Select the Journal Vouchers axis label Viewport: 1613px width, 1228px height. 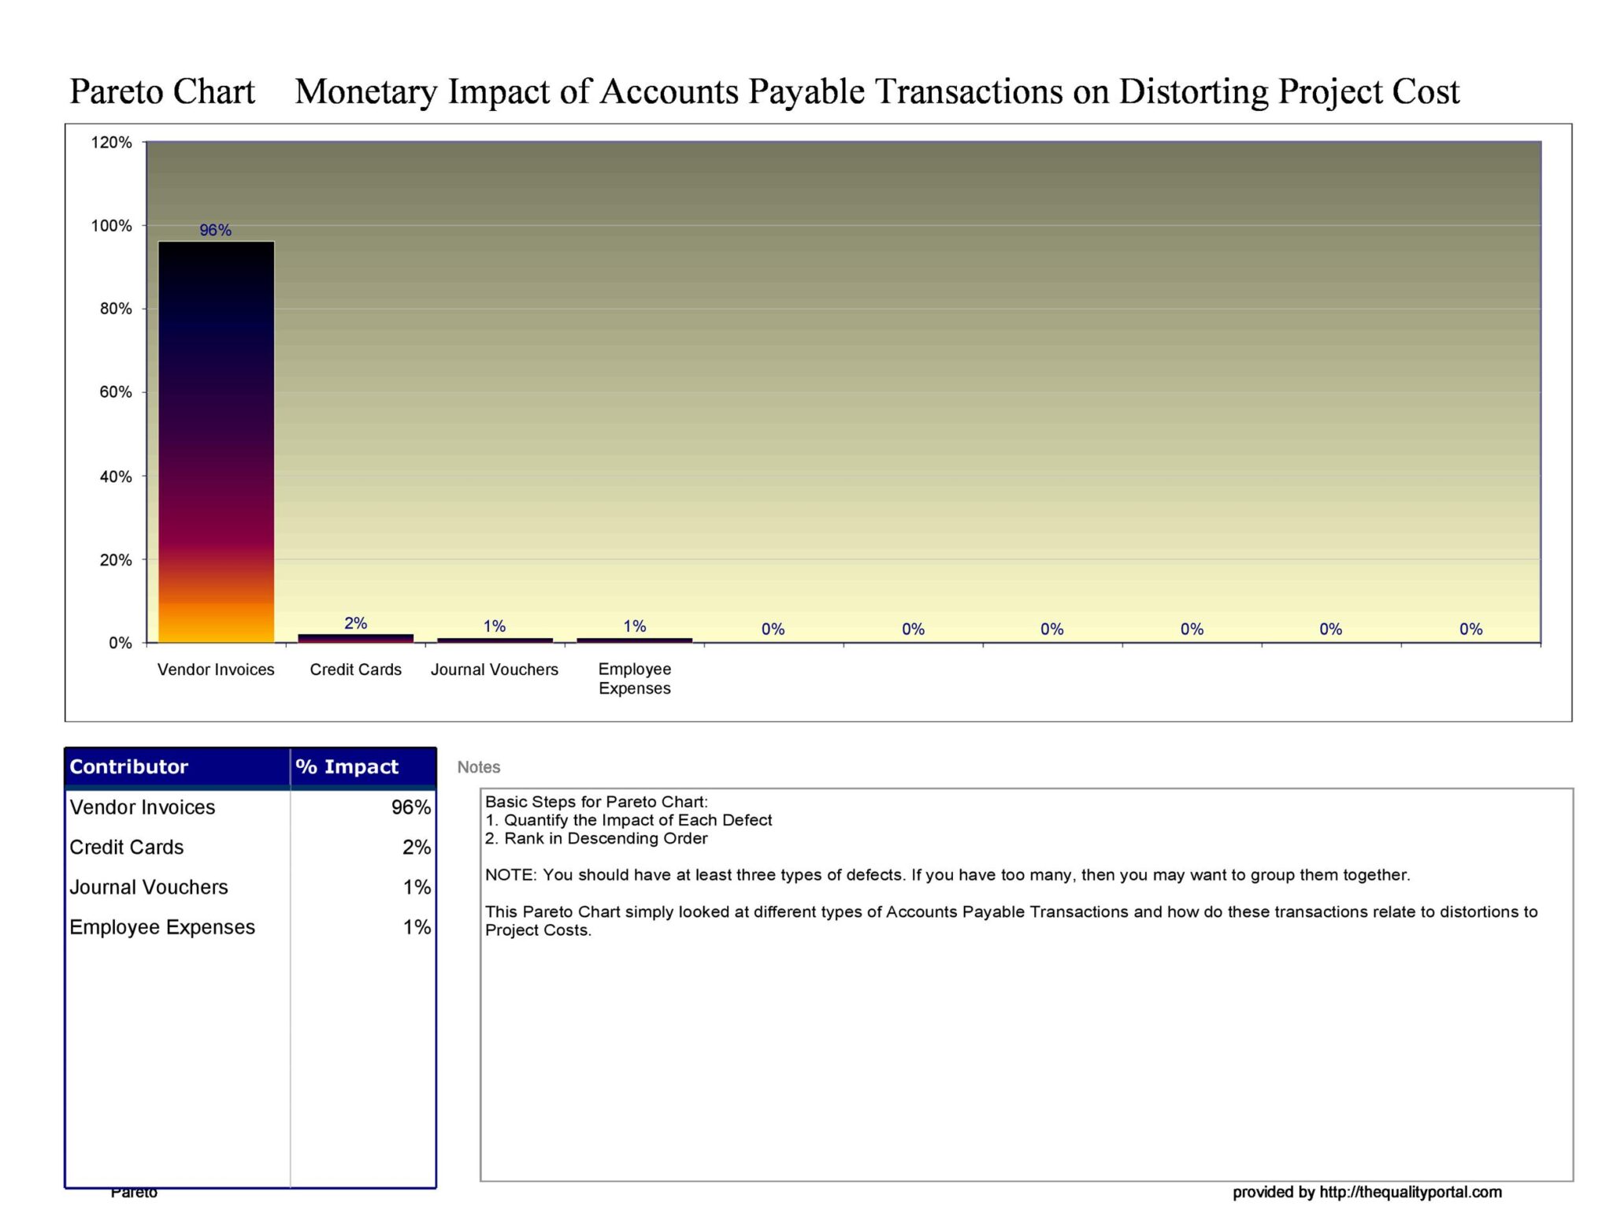(x=494, y=670)
